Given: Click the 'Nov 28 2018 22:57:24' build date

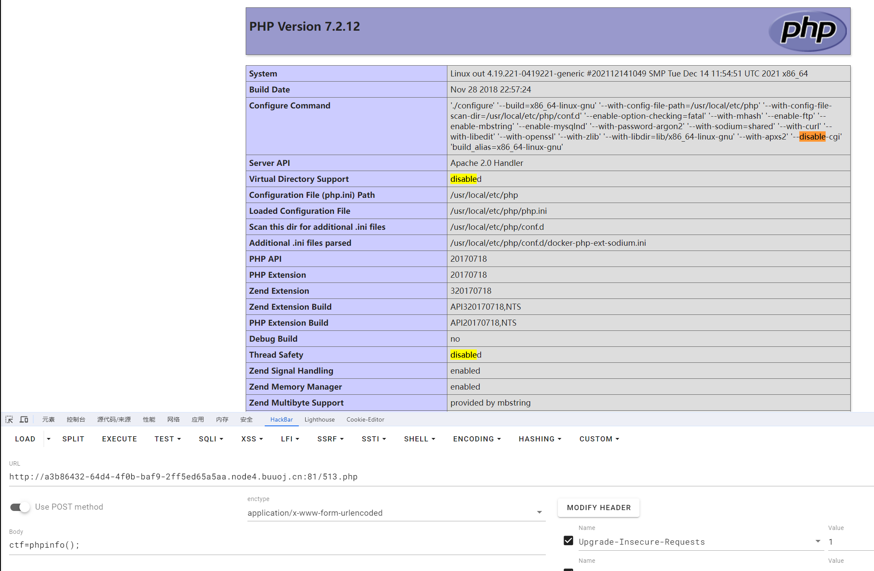Looking at the screenshot, I should [491, 89].
